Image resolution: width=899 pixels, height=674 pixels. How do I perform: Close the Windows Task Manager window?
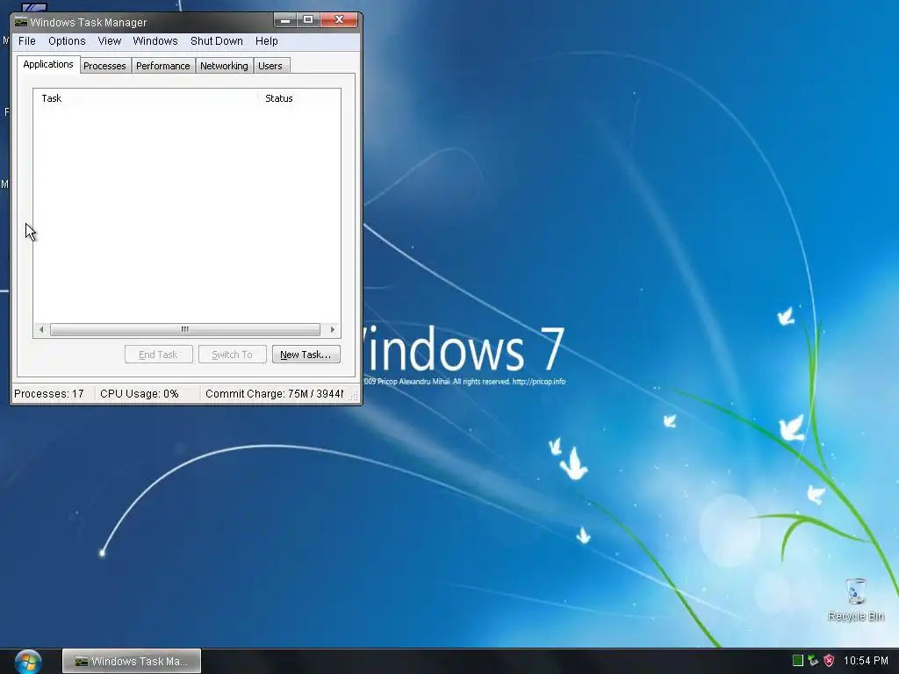(x=339, y=20)
